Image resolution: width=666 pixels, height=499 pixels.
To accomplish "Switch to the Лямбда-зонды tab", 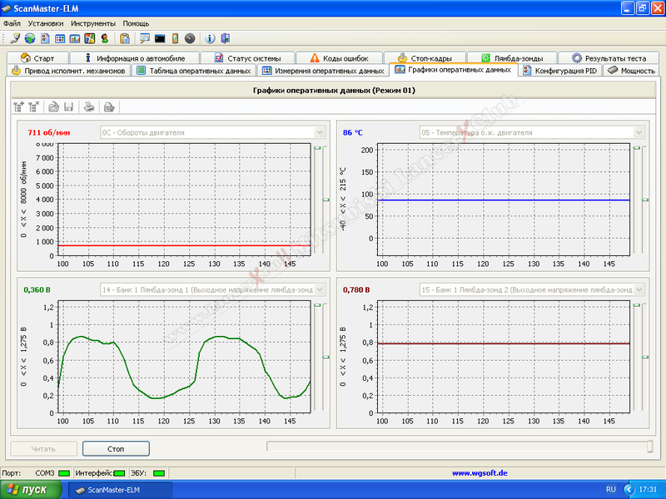I will (511, 57).
